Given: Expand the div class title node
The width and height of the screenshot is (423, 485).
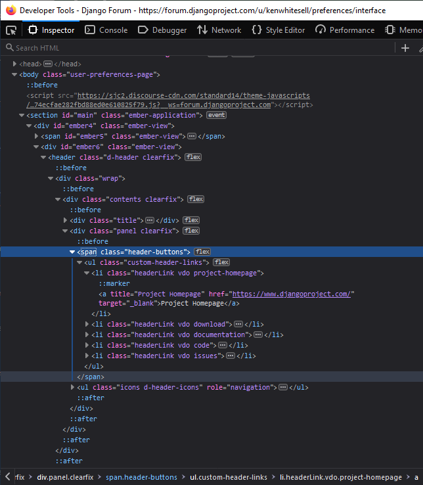Looking at the screenshot, I should (x=65, y=220).
